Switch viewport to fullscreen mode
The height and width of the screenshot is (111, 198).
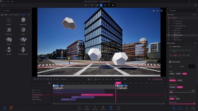click(157, 11)
